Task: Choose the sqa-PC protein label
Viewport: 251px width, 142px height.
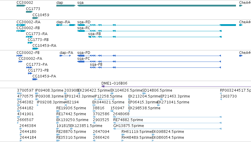Action: (83, 59)
